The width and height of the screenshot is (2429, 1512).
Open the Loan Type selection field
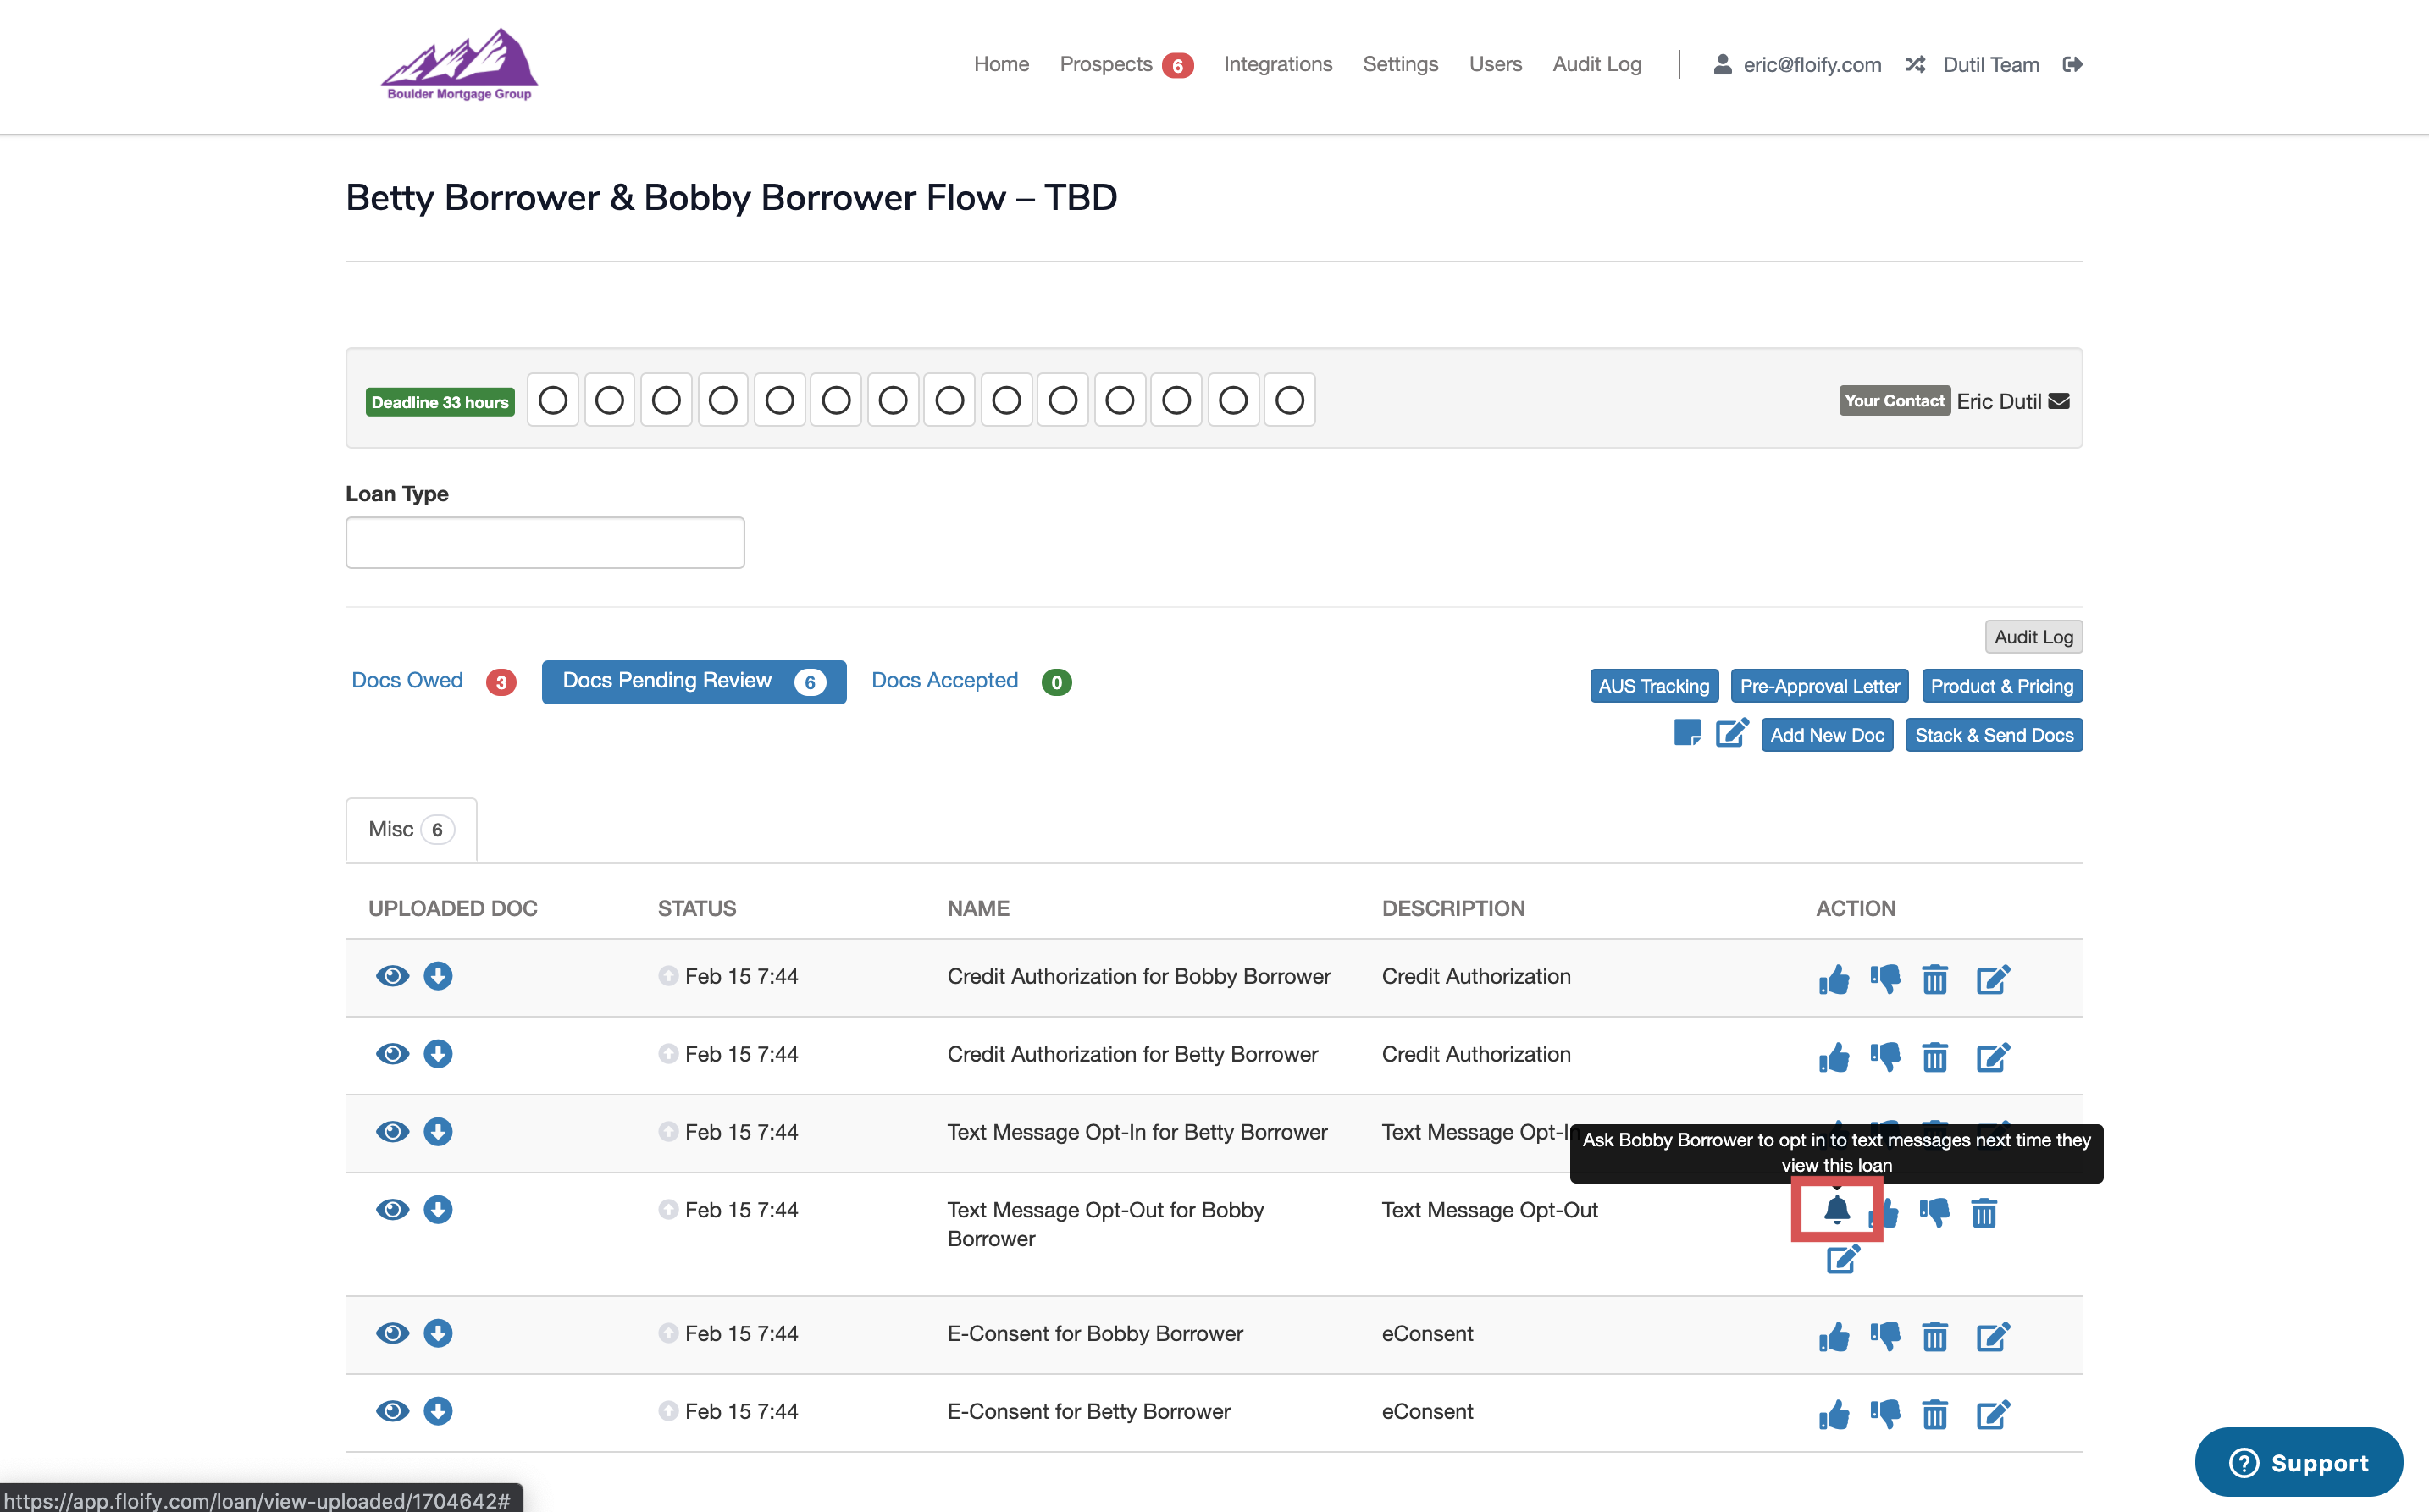tap(545, 541)
